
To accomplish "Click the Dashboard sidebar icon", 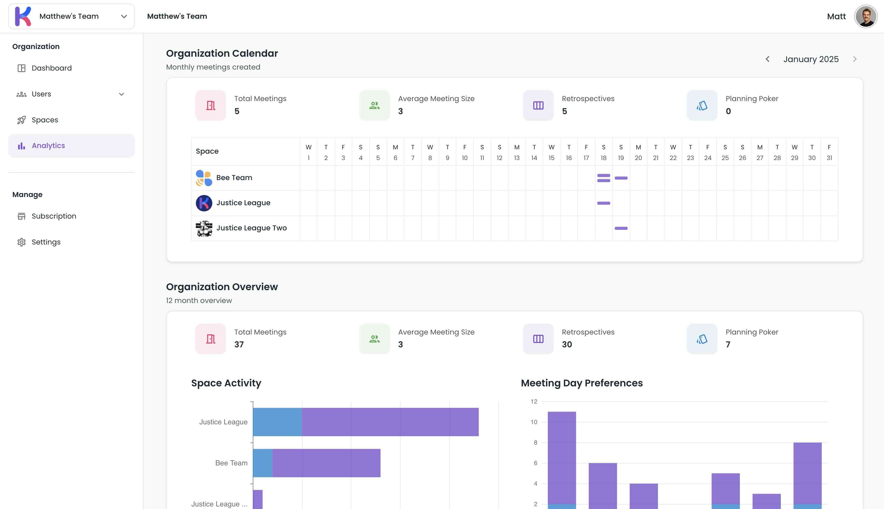I will click(21, 68).
